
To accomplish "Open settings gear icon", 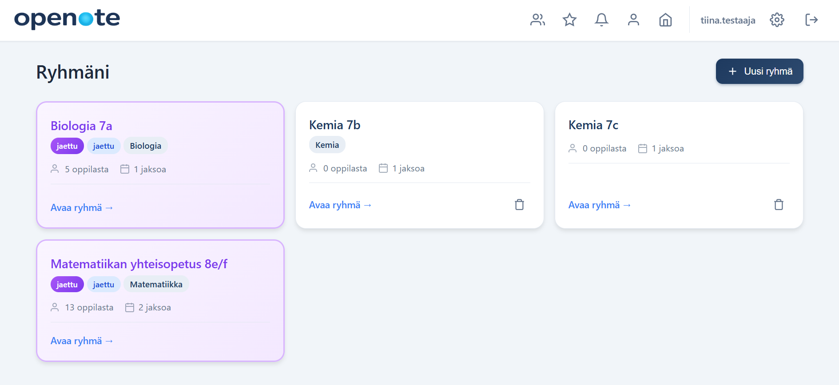I will click(x=777, y=20).
